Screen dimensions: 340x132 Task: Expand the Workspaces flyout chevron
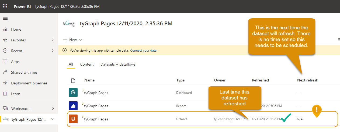point(53,109)
